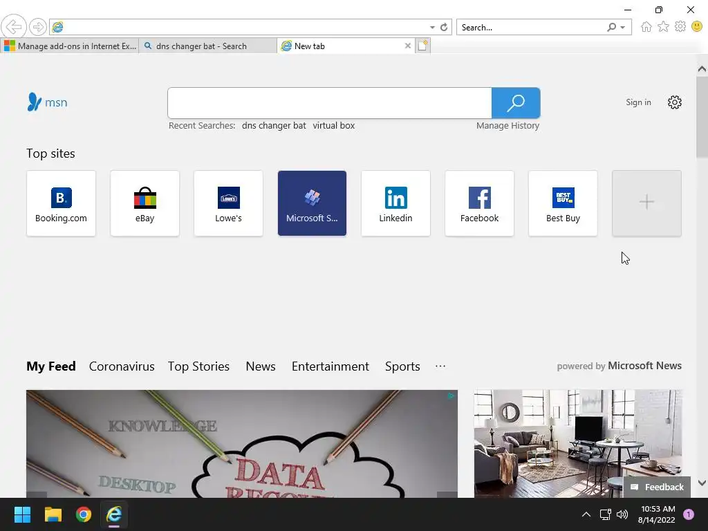
Task: Select the News feed tab
Action: coord(261,366)
